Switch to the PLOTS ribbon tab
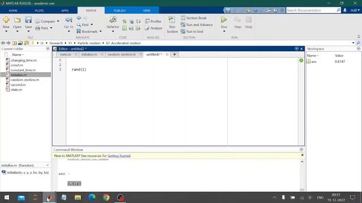Image resolution: width=362 pixels, height=203 pixels. click(x=39, y=11)
